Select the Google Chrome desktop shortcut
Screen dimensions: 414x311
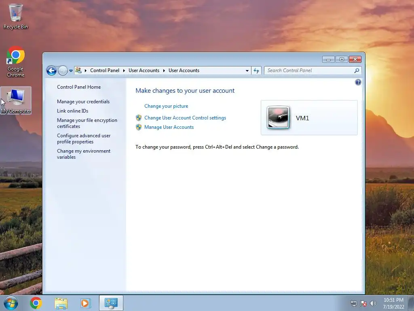(x=16, y=62)
